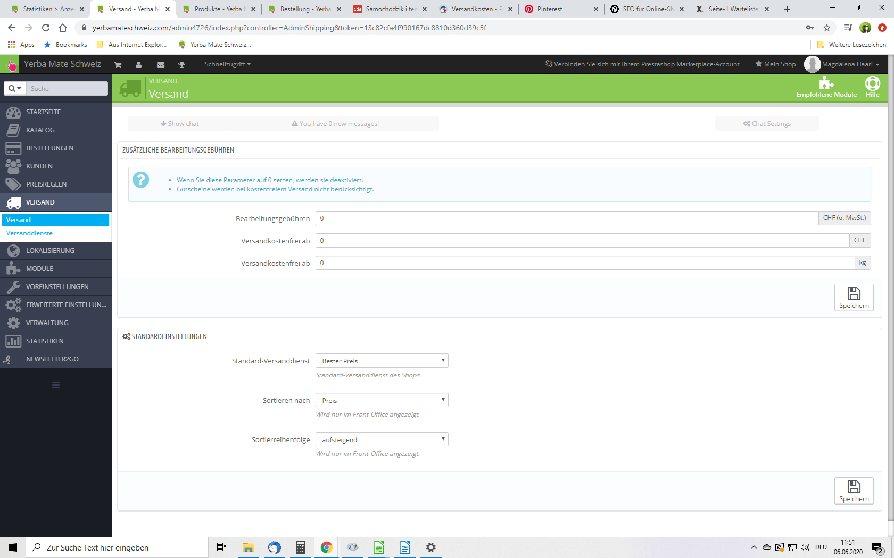Expand the search type dropdown
Viewport: 894px width, 558px height.
[15, 88]
